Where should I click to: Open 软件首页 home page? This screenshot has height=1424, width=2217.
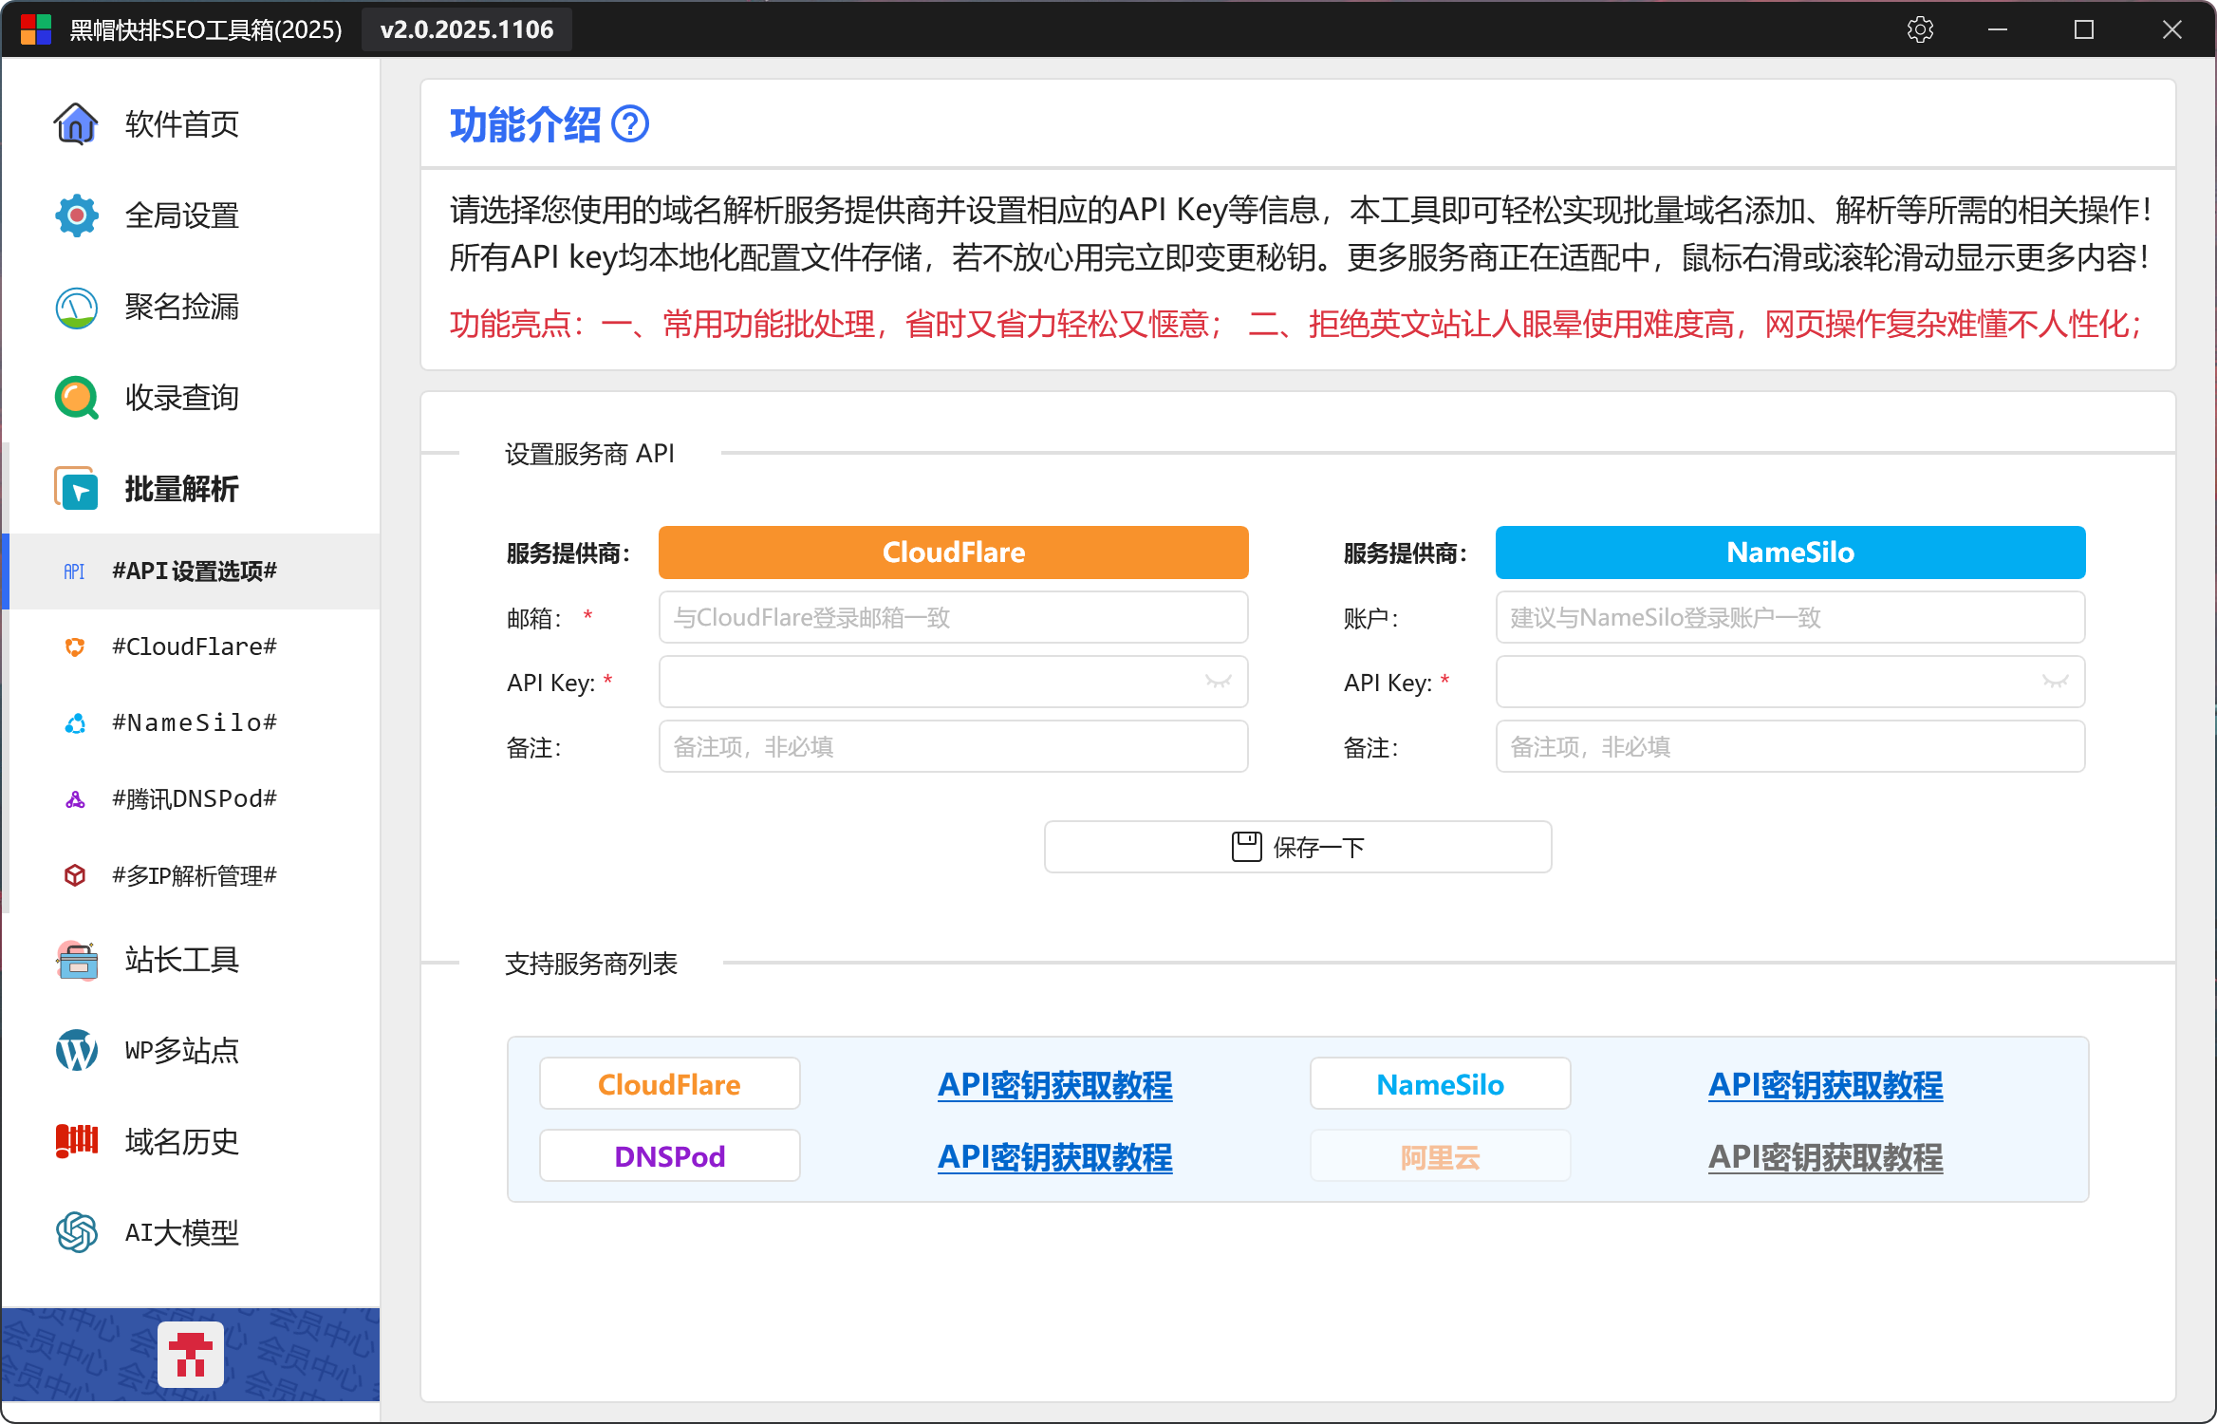pos(180,124)
